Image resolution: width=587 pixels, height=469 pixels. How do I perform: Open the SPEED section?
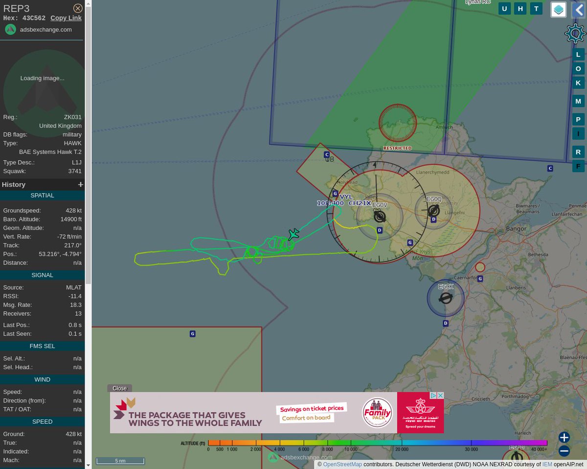pos(42,421)
